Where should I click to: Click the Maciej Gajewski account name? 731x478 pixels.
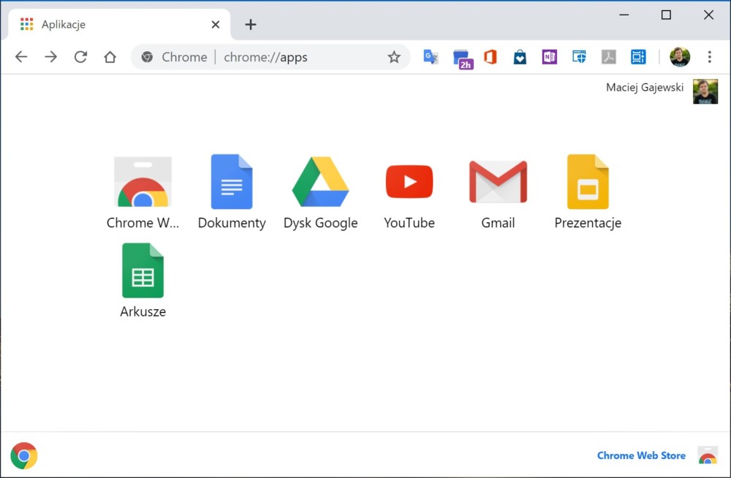644,88
